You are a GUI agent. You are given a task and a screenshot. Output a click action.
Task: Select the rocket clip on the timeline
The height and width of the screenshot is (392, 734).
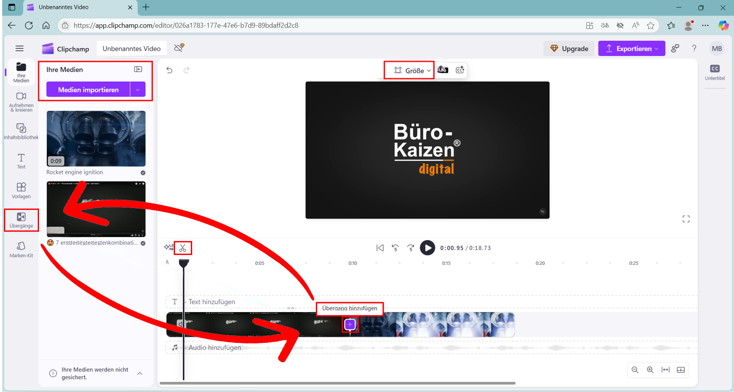point(433,324)
